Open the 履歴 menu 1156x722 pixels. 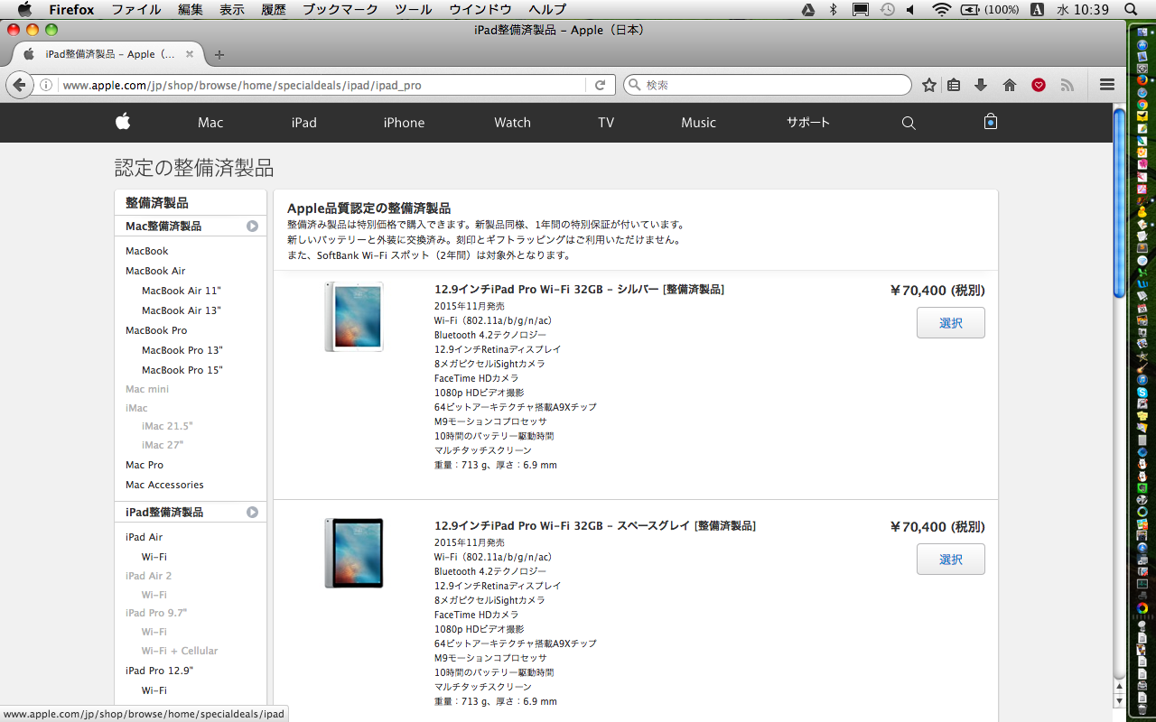click(274, 9)
